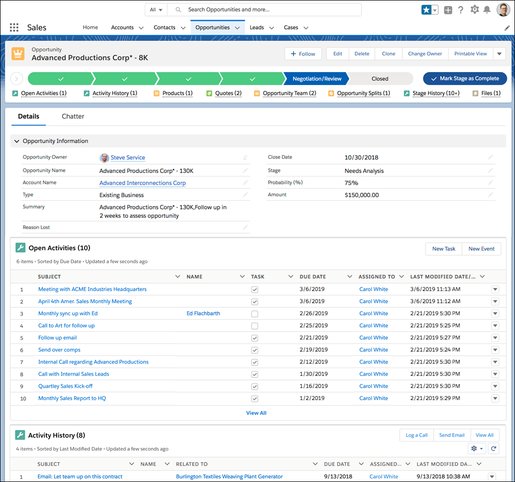515x482 pixels.
Task: Click the Activity History list settings gear
Action: [476, 449]
